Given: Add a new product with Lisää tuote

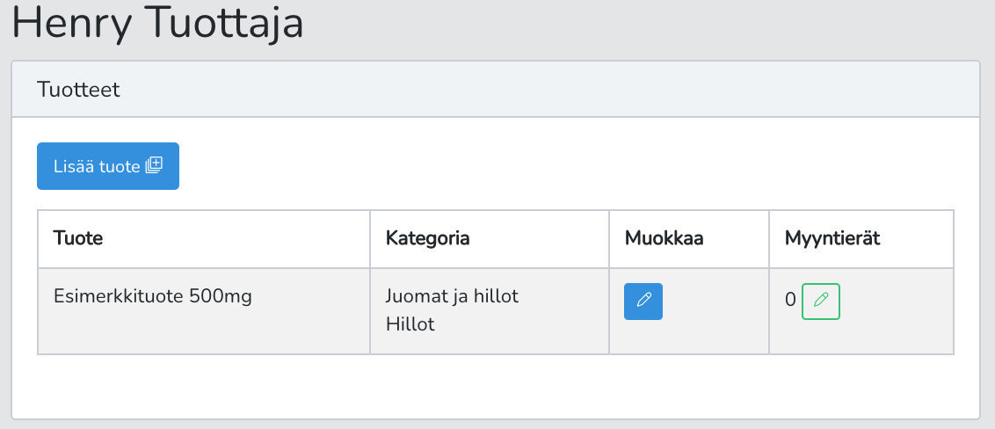Looking at the screenshot, I should (108, 166).
